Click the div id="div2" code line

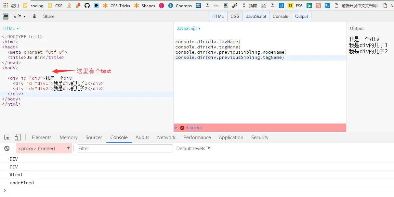tap(58, 89)
